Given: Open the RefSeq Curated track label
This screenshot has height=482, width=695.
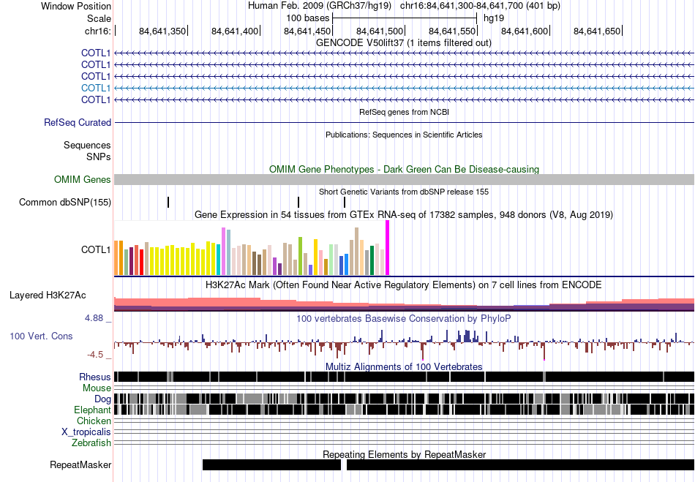Looking at the screenshot, I should coord(78,123).
